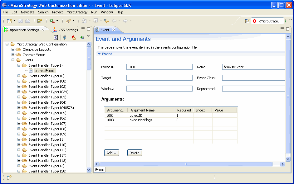
Task: Click the Save disk icon
Action: (x=20, y=21)
